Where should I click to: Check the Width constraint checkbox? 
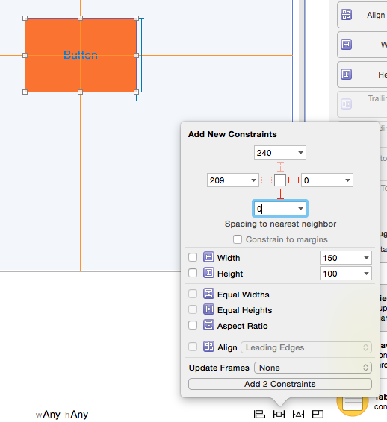click(x=193, y=257)
